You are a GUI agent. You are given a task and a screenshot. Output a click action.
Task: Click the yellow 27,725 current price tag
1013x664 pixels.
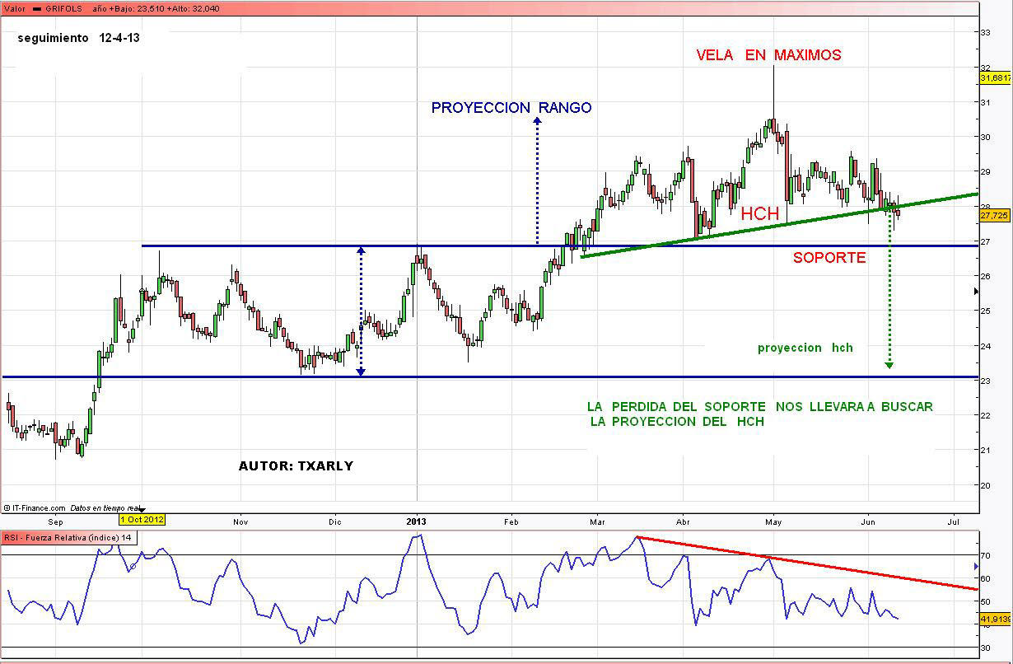(x=995, y=215)
